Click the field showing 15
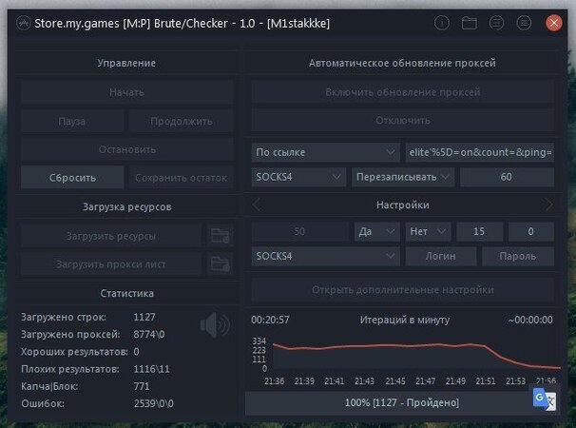The image size is (576, 428). tap(479, 232)
